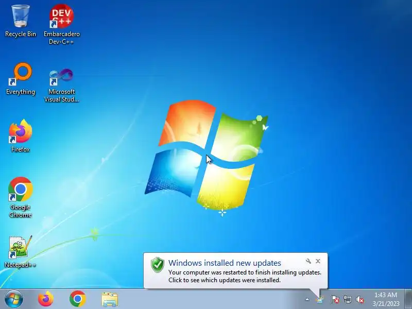
Task: Click 'Click to see which updates were installed'
Action: coord(225,280)
